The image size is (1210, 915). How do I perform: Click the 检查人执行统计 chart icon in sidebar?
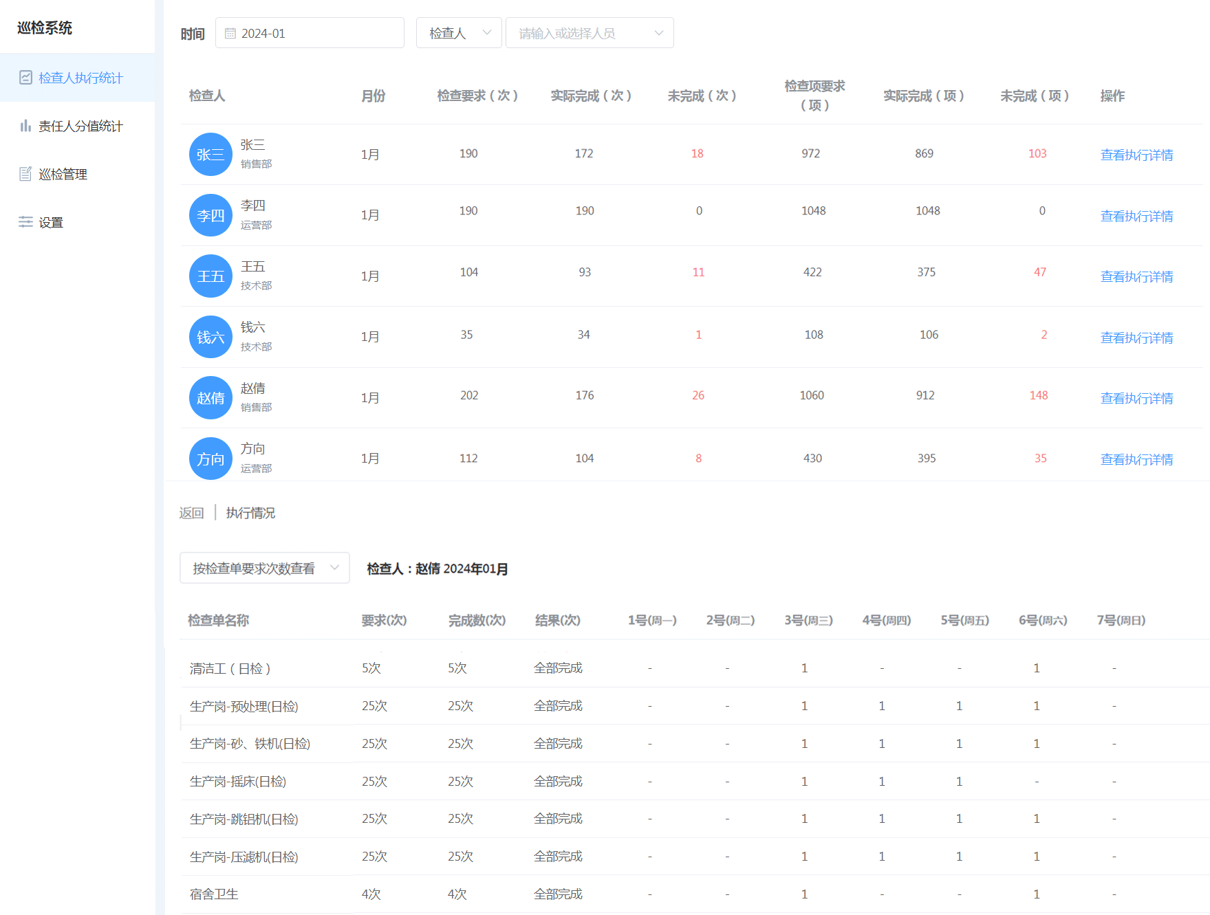pos(26,78)
